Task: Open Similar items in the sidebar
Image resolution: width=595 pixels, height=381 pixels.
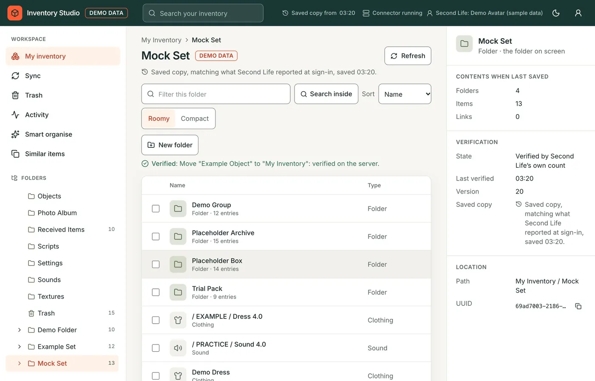Action: click(63, 154)
